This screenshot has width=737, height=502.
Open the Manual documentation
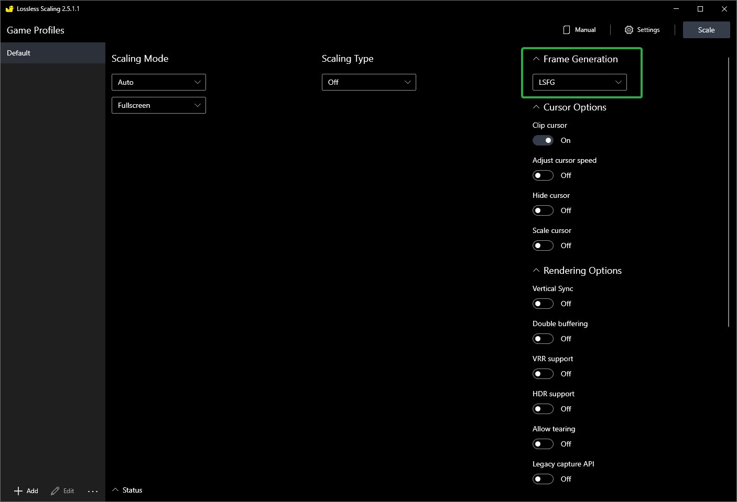tap(580, 30)
